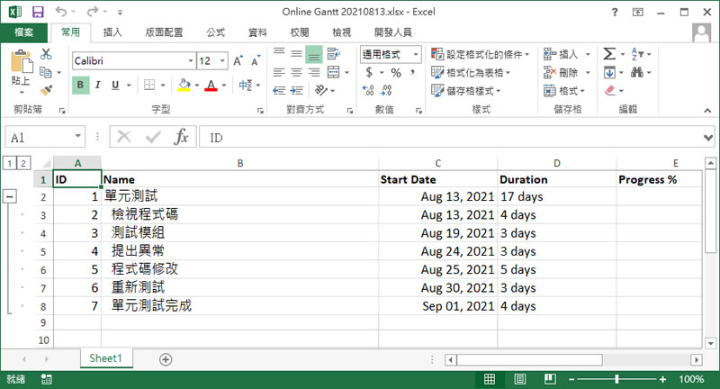
Task: Toggle Italic formatting
Action: pos(98,85)
